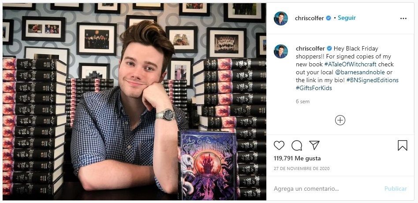View the 119,791 Me gusta likes list
Viewport: 418px width, 203px height.
point(297,158)
